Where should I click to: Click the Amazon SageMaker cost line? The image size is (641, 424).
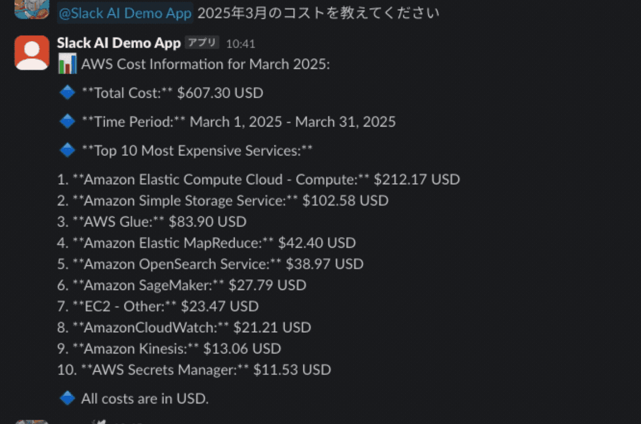click(x=182, y=285)
